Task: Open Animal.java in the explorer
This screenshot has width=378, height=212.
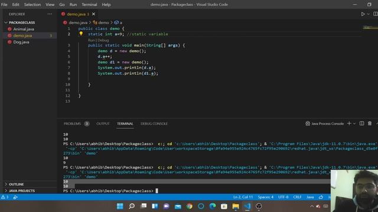Action: point(24,29)
